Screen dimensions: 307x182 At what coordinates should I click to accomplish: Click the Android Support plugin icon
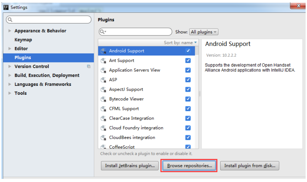103,51
